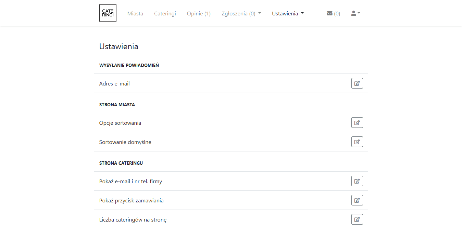Open the Ustawienia dropdown menu

pyautogui.click(x=288, y=14)
